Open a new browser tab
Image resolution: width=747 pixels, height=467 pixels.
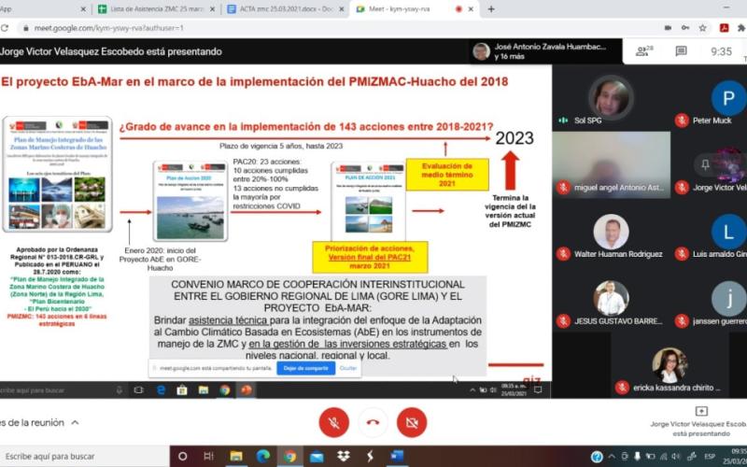coord(491,8)
